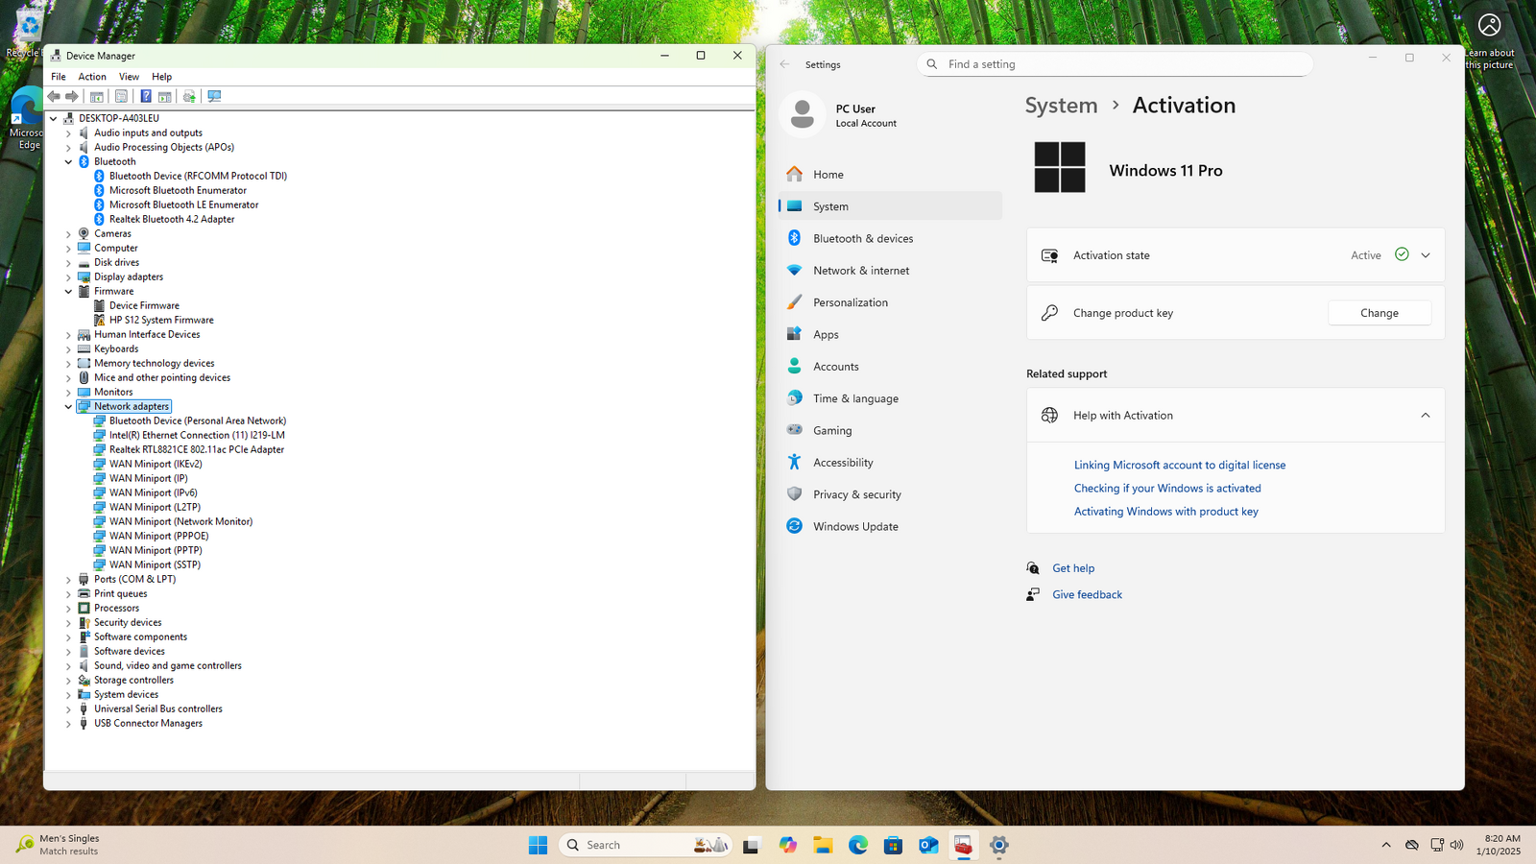Screen dimensions: 1536x864
Task: Open Windows Update in Settings sidebar
Action: pyautogui.click(x=855, y=526)
